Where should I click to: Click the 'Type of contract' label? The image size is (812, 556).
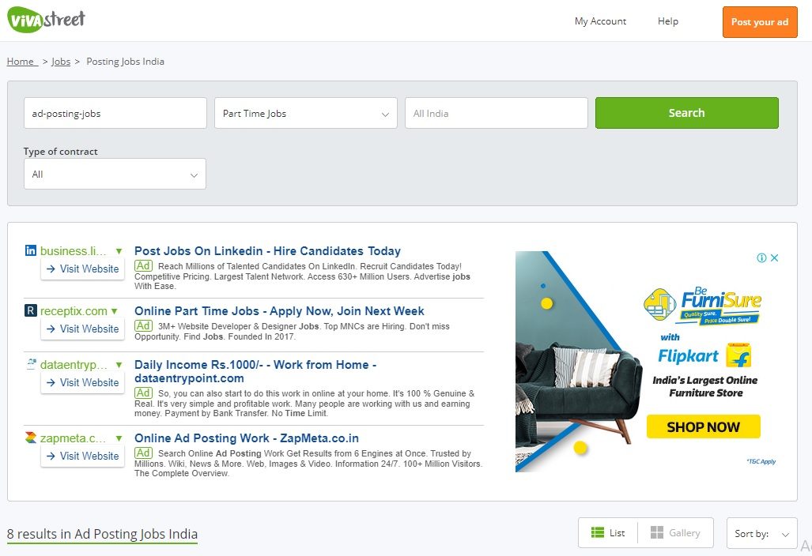point(61,152)
